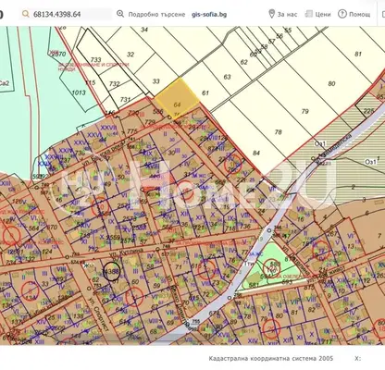The image size is (385, 370).
Task: Select parcel 61 on the map
Action: (x=205, y=92)
